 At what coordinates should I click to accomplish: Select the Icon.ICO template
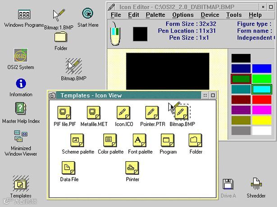click(123, 113)
